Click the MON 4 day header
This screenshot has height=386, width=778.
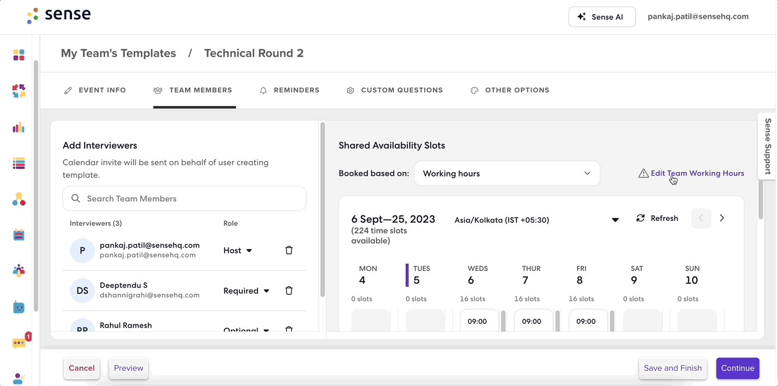[x=368, y=275]
